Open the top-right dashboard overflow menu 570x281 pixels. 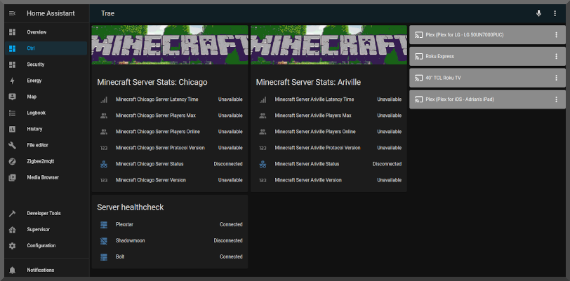555,13
